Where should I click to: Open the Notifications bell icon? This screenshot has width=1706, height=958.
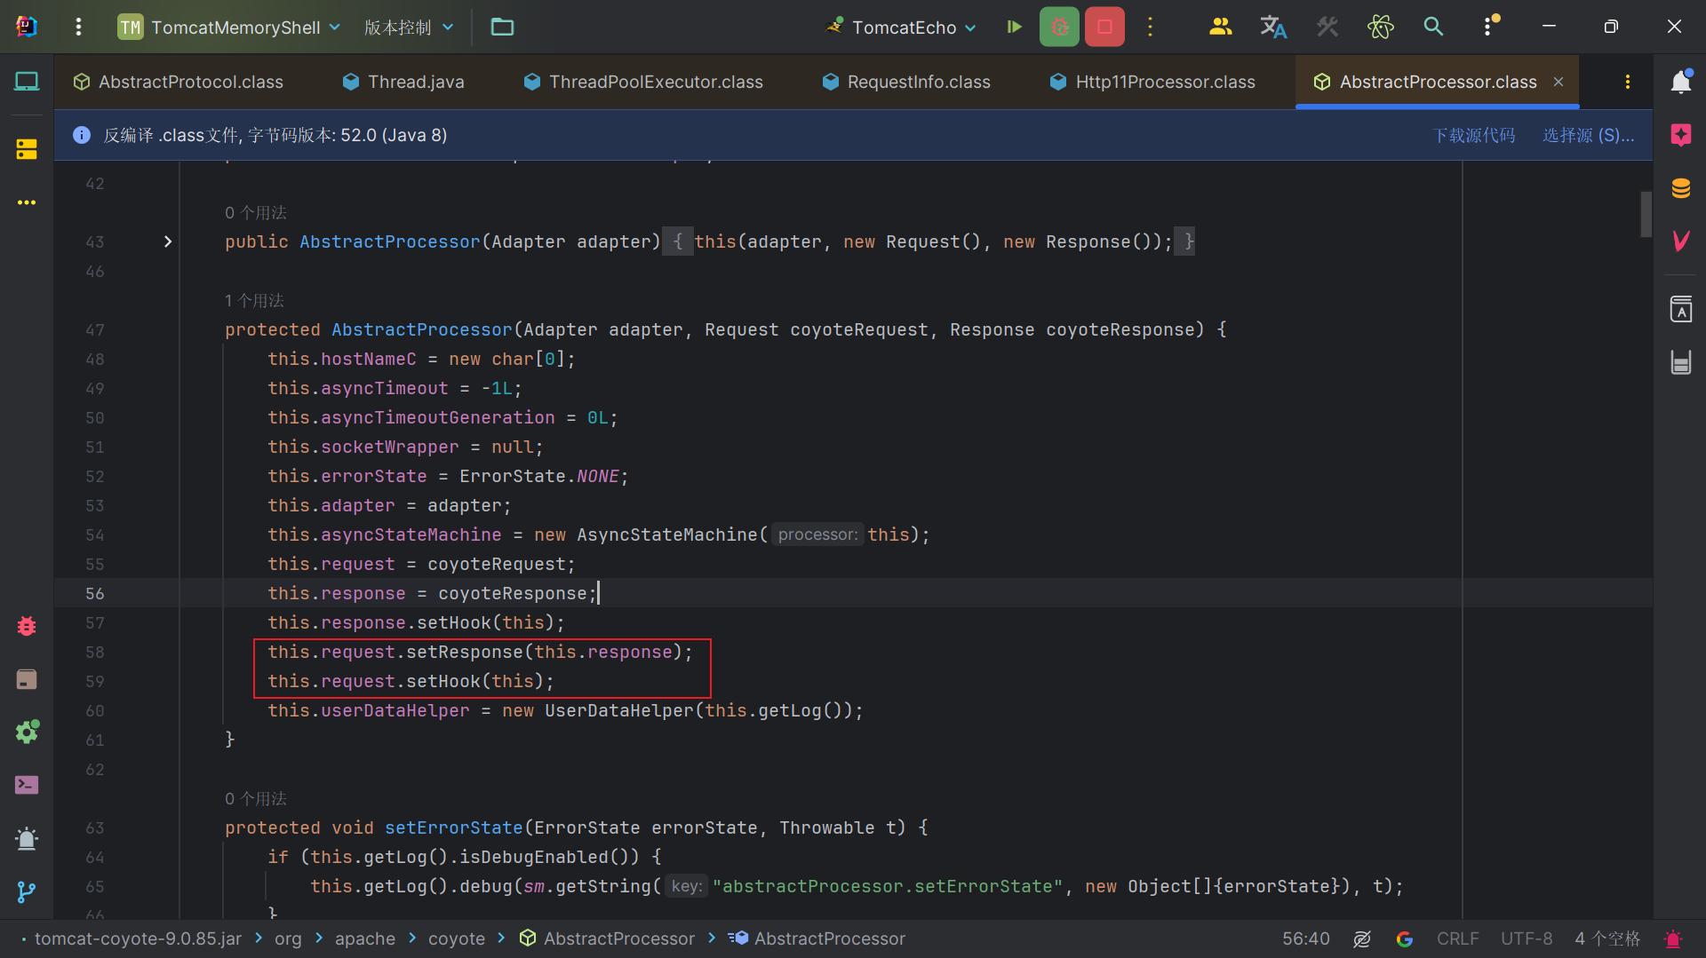[x=1680, y=82]
